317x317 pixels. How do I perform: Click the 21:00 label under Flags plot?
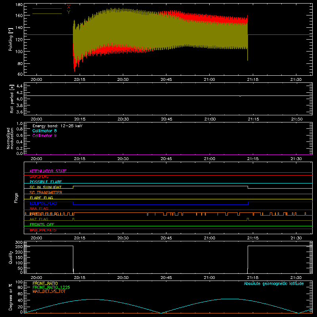pos(210,238)
